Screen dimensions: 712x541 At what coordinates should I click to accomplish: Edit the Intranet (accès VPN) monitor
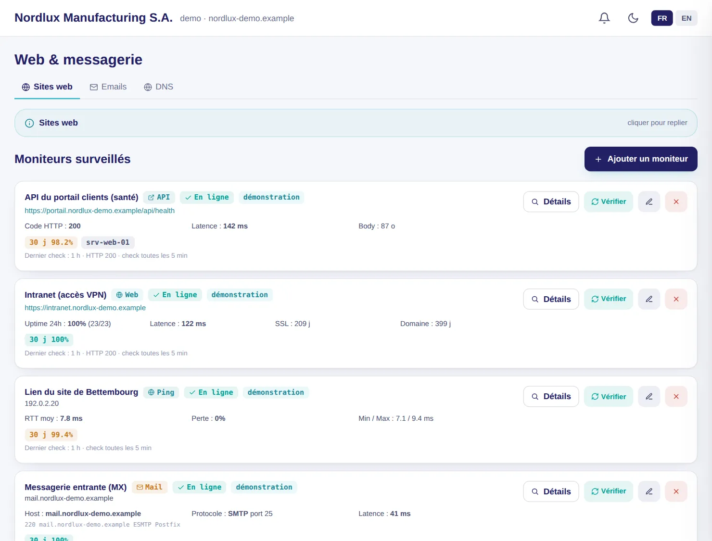[649, 299]
